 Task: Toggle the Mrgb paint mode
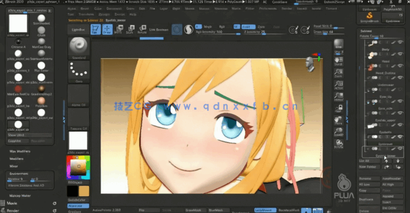click(x=207, y=26)
